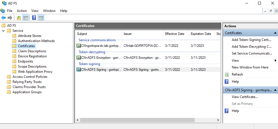Click Refresh action label
Viewport: 278px width, 129px height.
(x=237, y=74)
